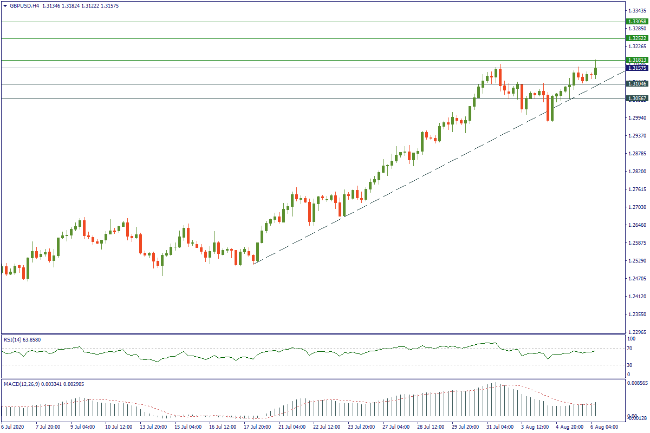The width and height of the screenshot is (650, 433).
Task: Select the 1.30567 support level label
Action: pyautogui.click(x=636, y=99)
